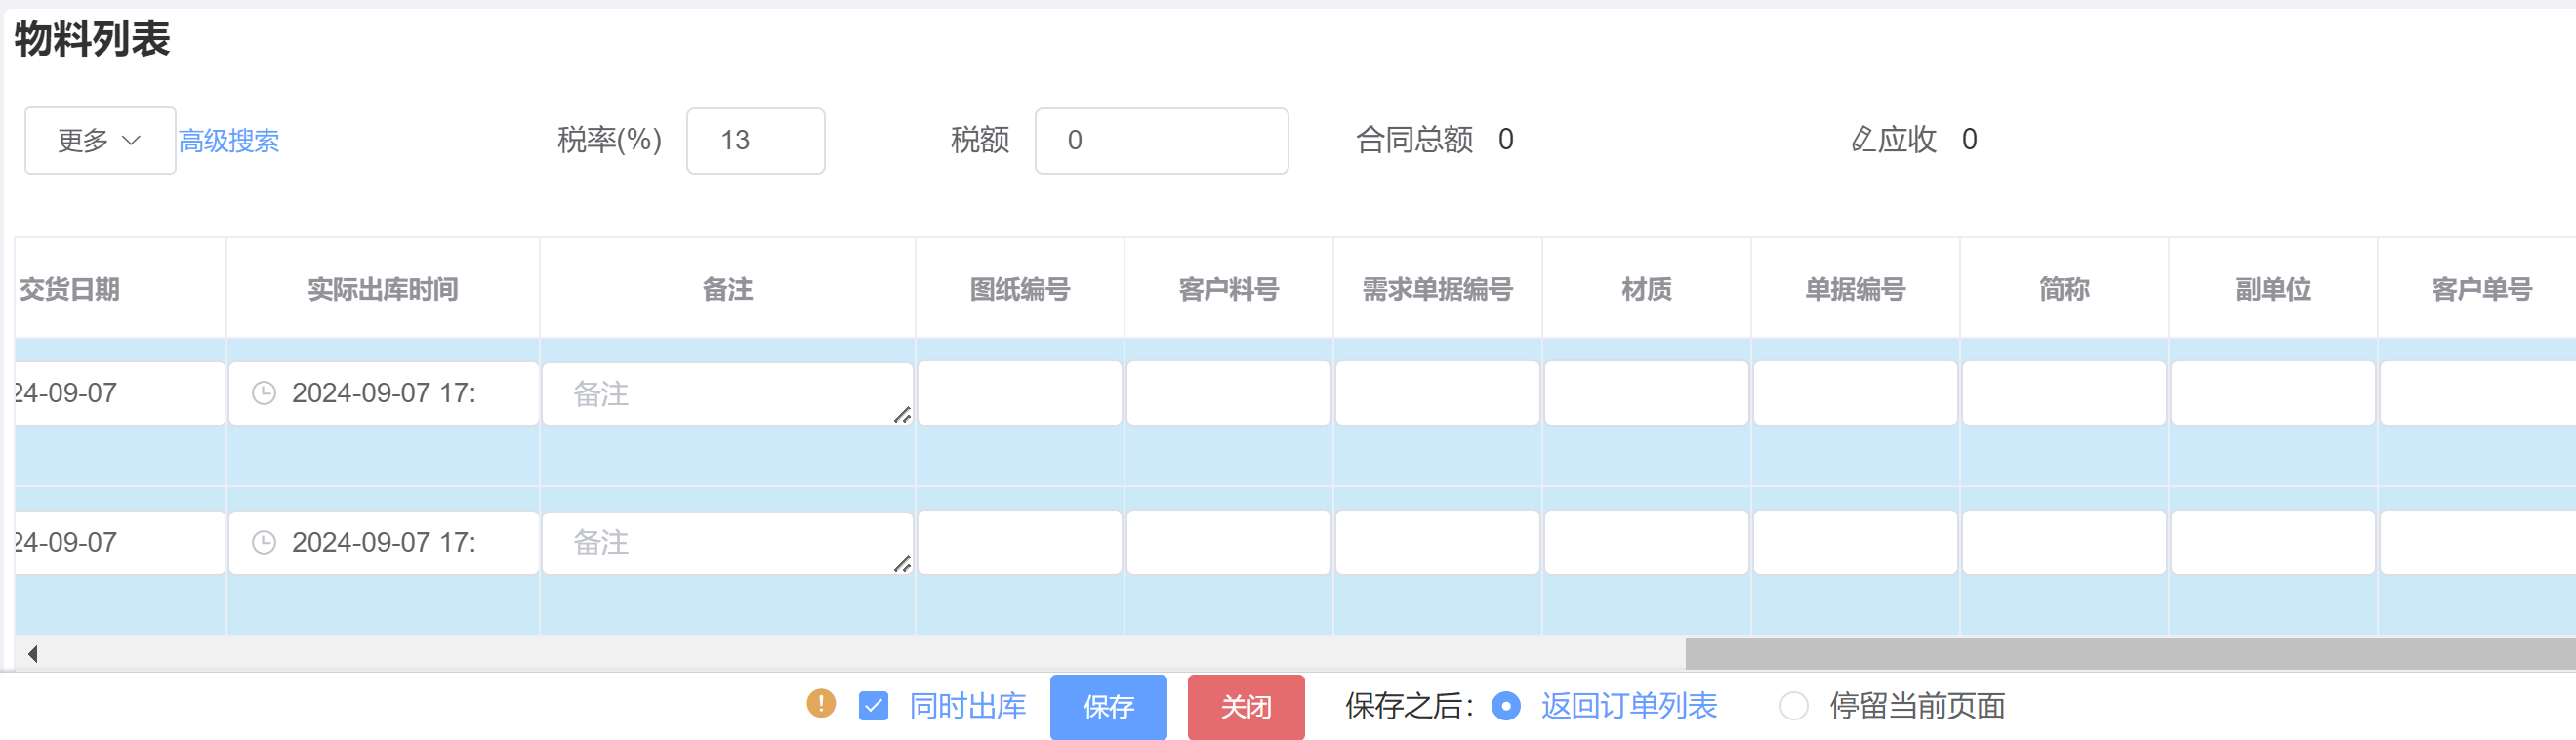Click first row 图纸编号 input
Screen dimensions: 2576x740
tap(1020, 393)
